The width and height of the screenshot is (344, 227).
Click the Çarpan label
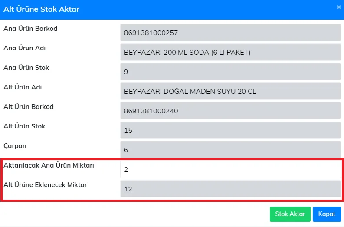click(x=15, y=146)
